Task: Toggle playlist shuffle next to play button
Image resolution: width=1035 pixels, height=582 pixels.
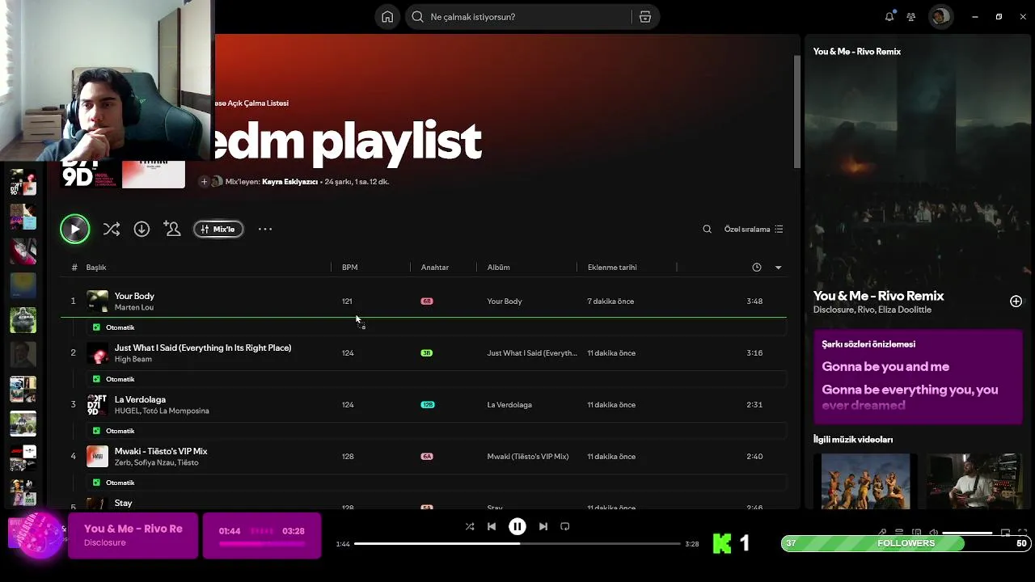Action: pyautogui.click(x=112, y=230)
